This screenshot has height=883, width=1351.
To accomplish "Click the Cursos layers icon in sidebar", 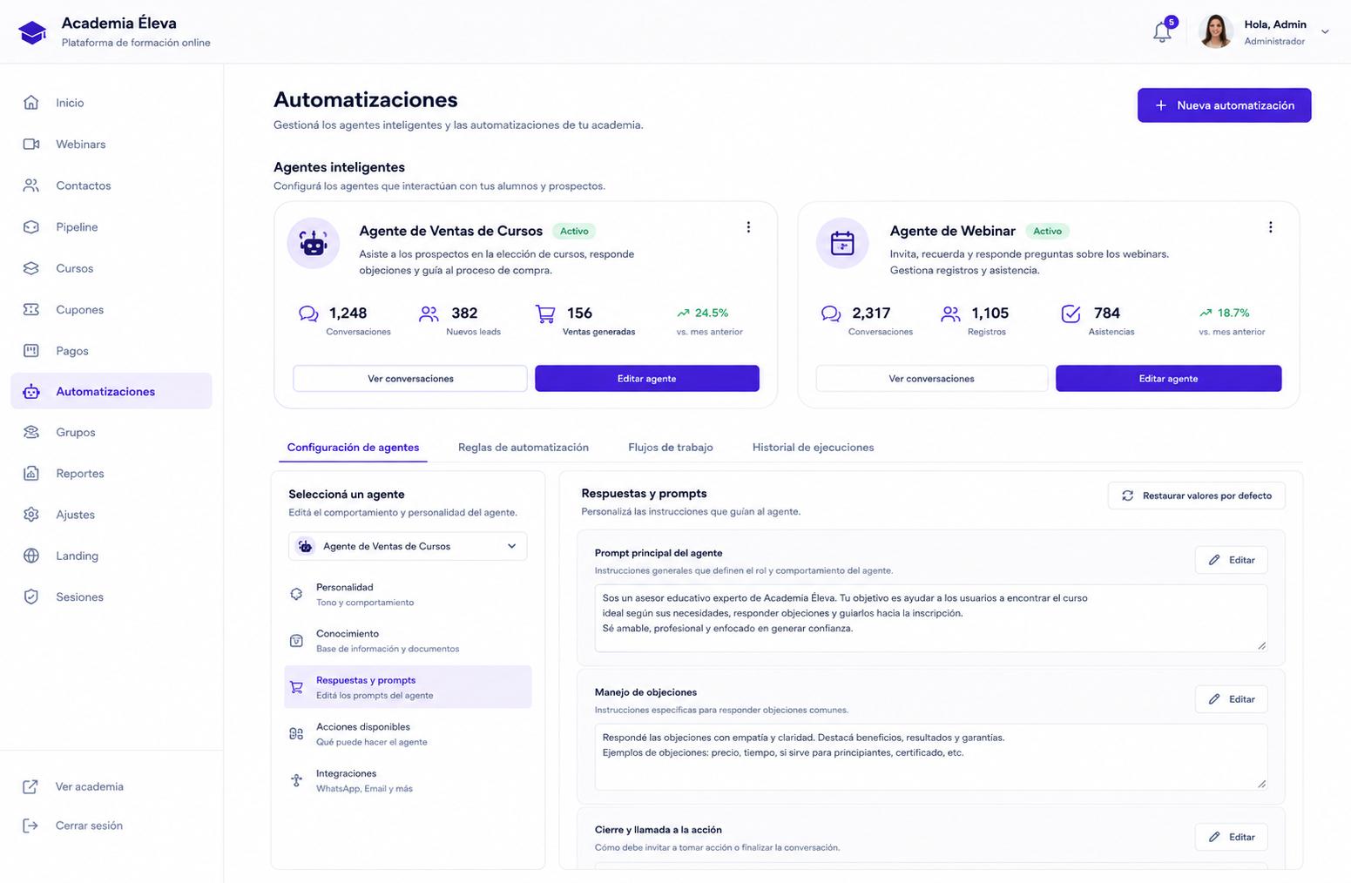I will (x=31, y=268).
